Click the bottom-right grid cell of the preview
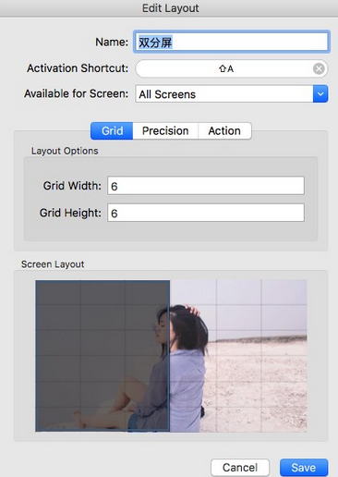The height and width of the screenshot is (477, 338). point(284,419)
